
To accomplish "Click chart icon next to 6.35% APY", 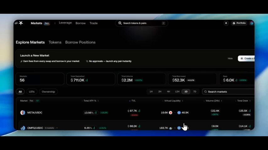I will 94,128.
